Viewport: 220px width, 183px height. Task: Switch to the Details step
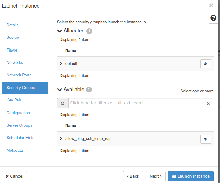tap(13, 25)
